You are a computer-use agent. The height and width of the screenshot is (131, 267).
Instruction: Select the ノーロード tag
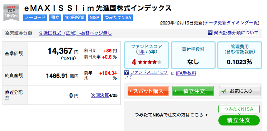[35, 18]
